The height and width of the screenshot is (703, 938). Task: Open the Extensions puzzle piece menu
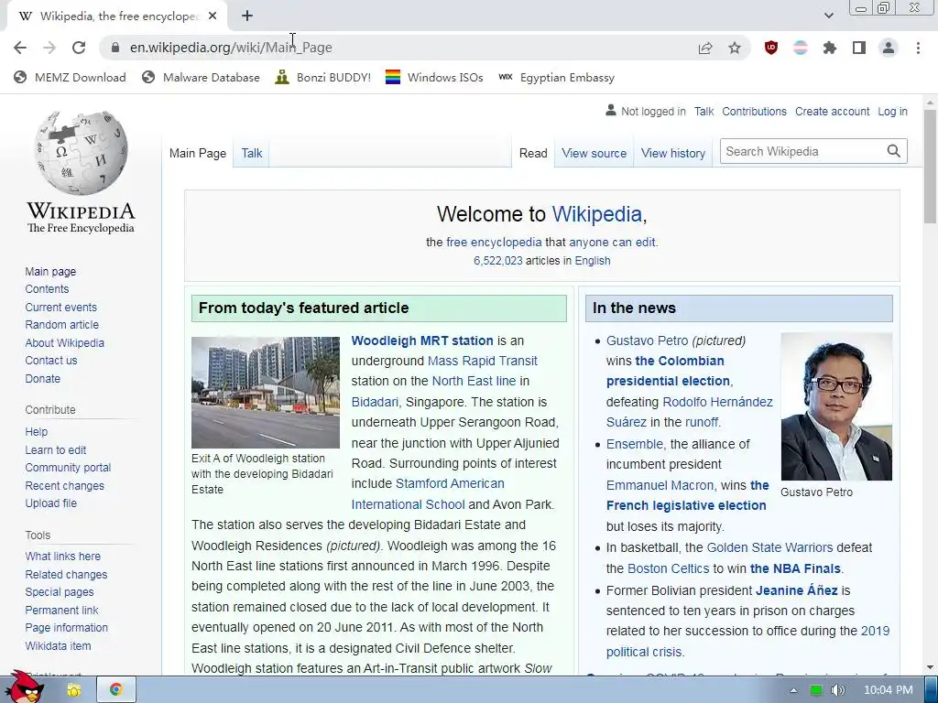coord(830,48)
